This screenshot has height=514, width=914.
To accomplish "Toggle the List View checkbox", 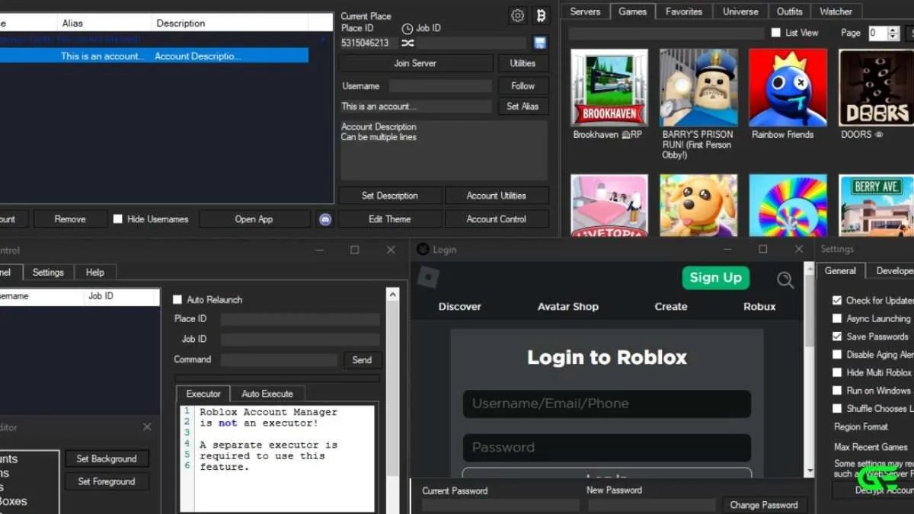I will (x=775, y=33).
